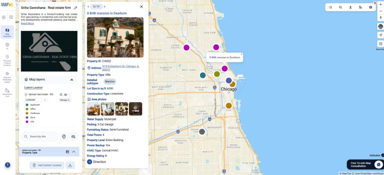
Task: Click the gray map marker near Bridgeport
Action: point(202,132)
